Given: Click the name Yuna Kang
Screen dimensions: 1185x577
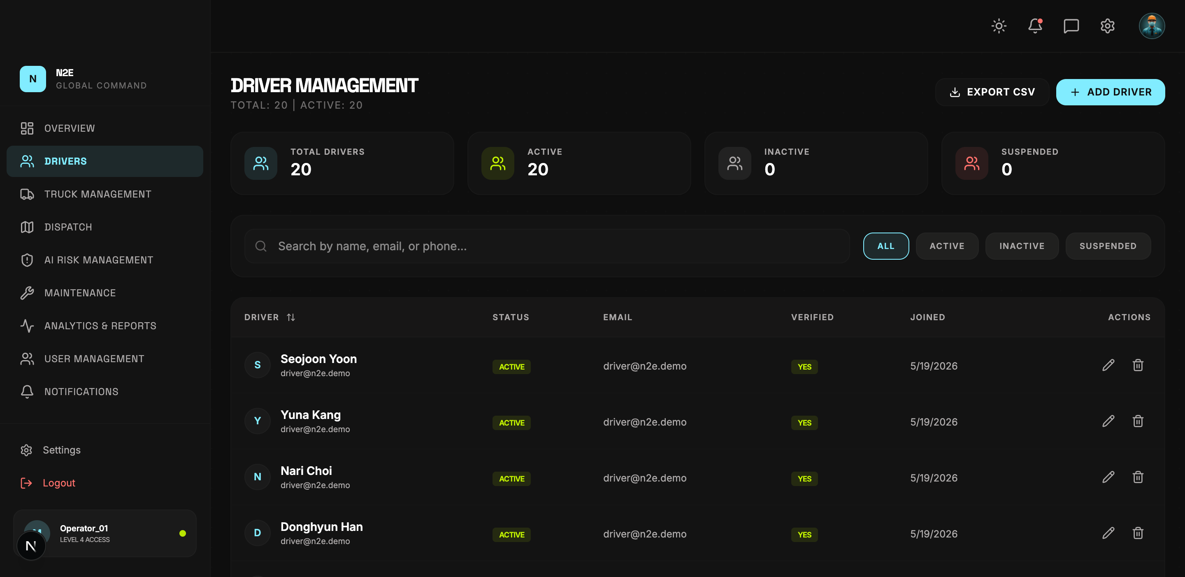Looking at the screenshot, I should 311,415.
